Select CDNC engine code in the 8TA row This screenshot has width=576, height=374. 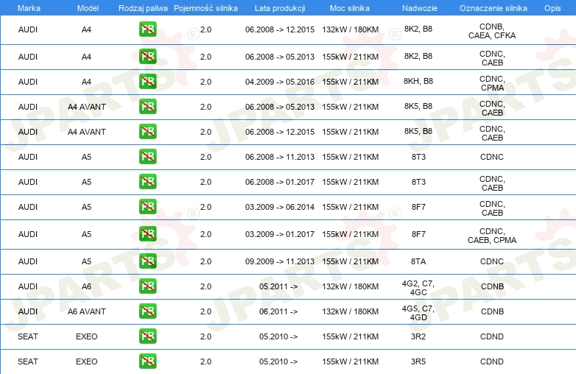point(492,261)
